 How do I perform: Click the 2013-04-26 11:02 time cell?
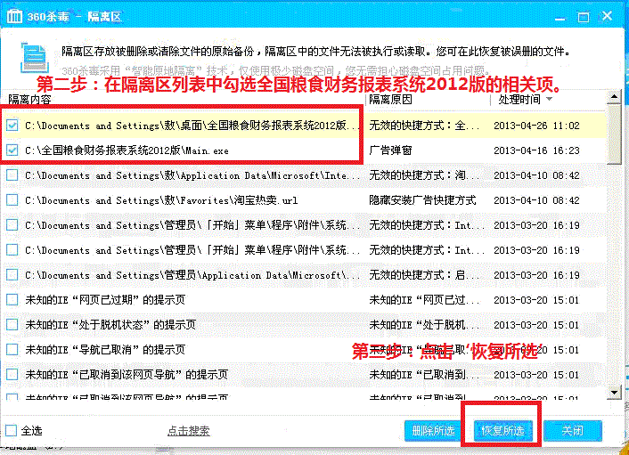point(536,126)
